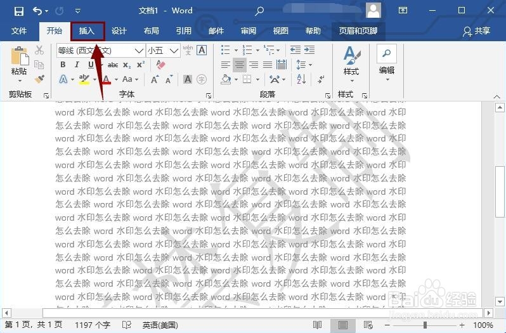Open the Undo history dropdown arrow
Viewport: 506px width, 333px height.
pyautogui.click(x=46, y=11)
